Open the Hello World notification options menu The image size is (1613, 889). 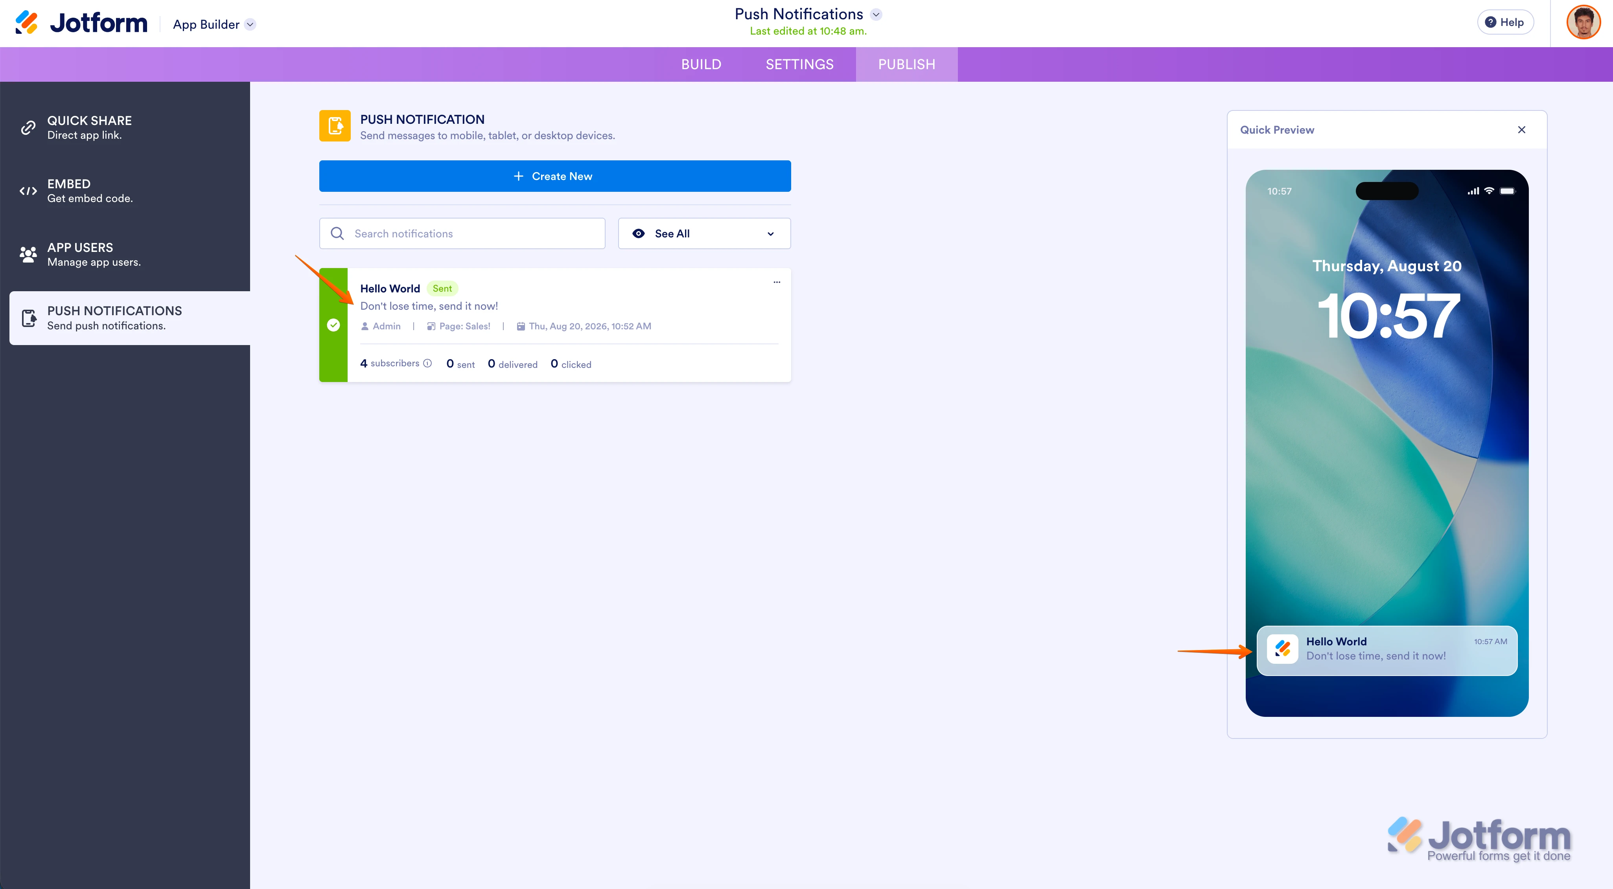pyautogui.click(x=777, y=282)
